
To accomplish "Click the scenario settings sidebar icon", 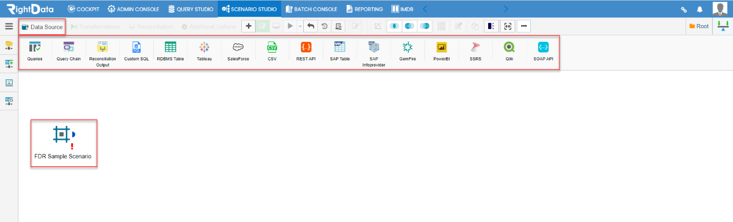I will [9, 101].
